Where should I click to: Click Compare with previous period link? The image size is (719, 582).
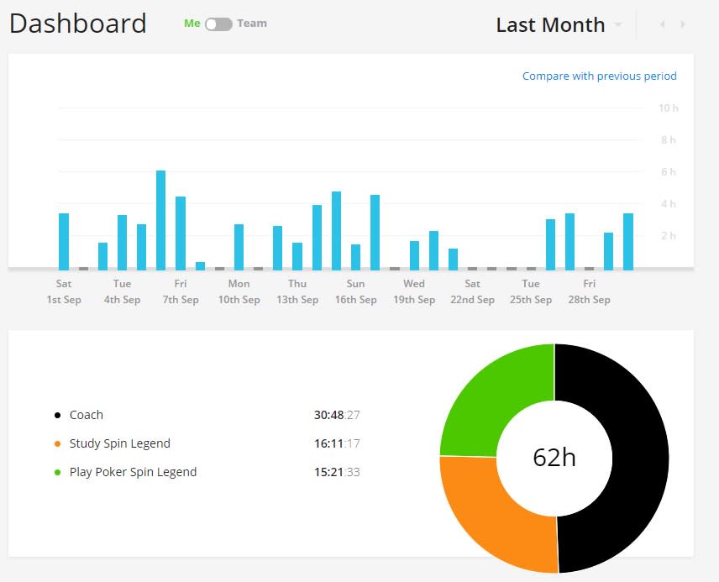point(600,76)
